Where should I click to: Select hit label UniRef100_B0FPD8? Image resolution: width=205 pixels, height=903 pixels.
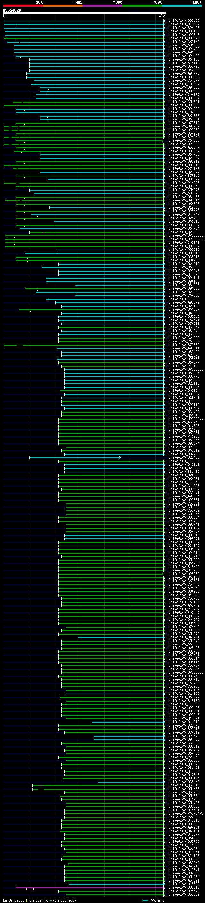point(184,267)
